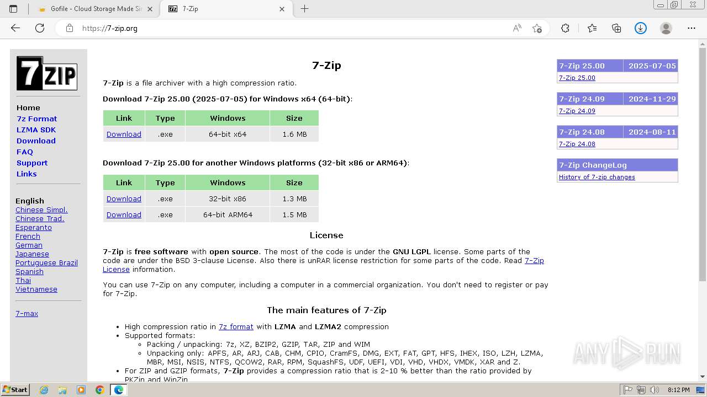View site information lock icon
The height and width of the screenshot is (397, 707).
click(x=70, y=28)
